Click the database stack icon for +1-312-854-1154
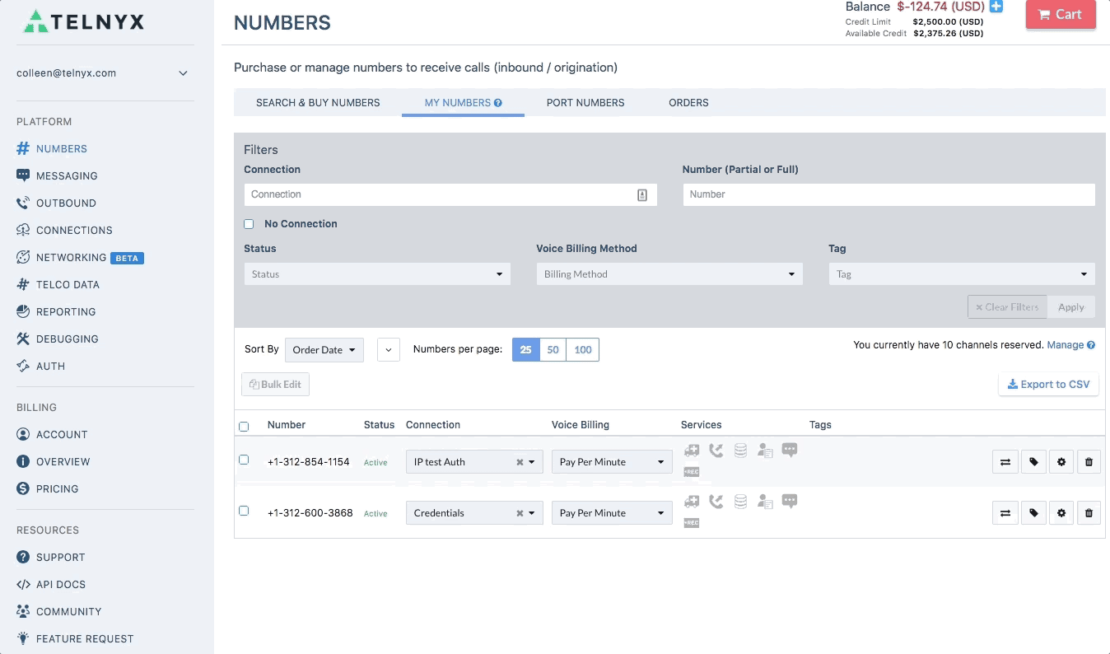 (740, 451)
